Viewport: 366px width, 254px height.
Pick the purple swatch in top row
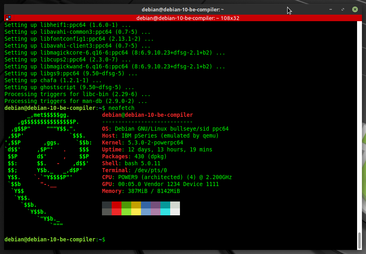(156, 205)
